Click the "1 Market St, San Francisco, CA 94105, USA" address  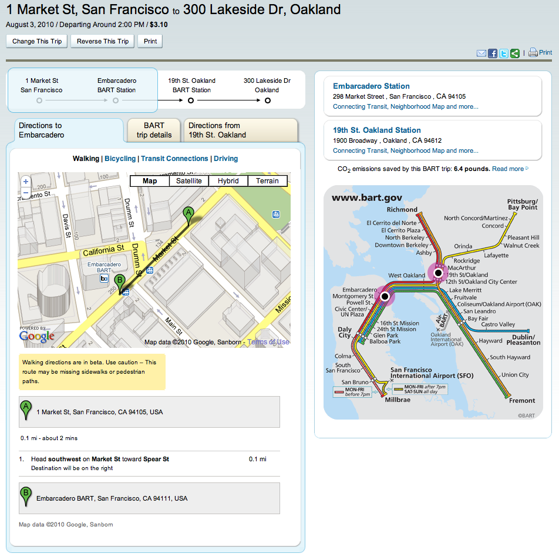pos(100,412)
